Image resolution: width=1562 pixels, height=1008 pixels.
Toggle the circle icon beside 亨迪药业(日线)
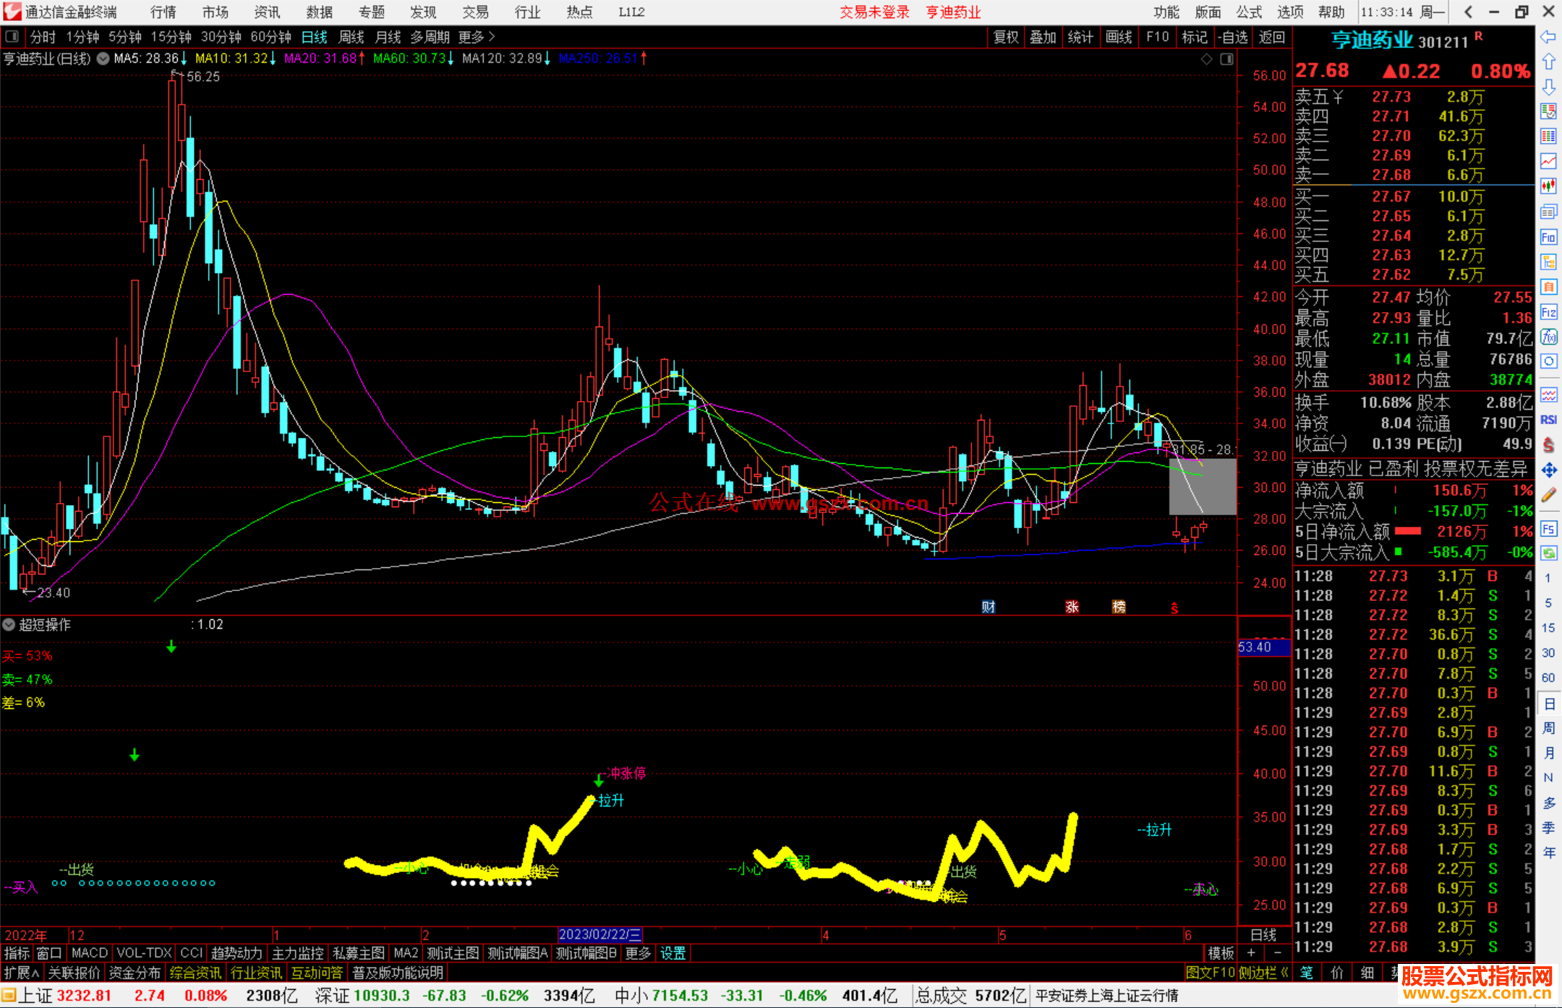coord(103,59)
